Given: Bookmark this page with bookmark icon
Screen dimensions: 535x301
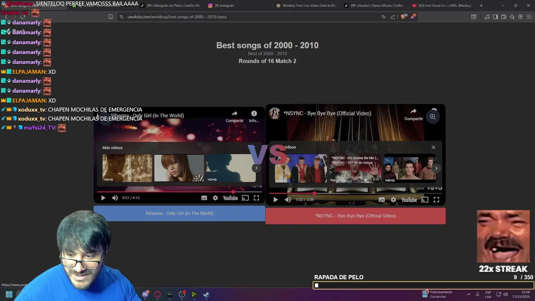Looking at the screenshot, I should pos(110,17).
